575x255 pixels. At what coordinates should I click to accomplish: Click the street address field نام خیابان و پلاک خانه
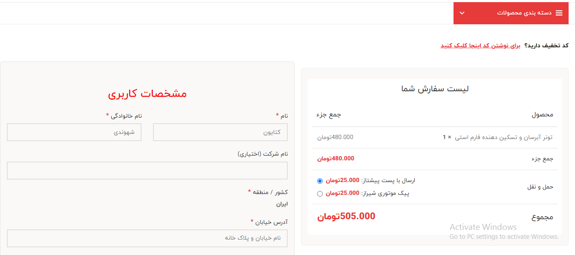(x=147, y=238)
